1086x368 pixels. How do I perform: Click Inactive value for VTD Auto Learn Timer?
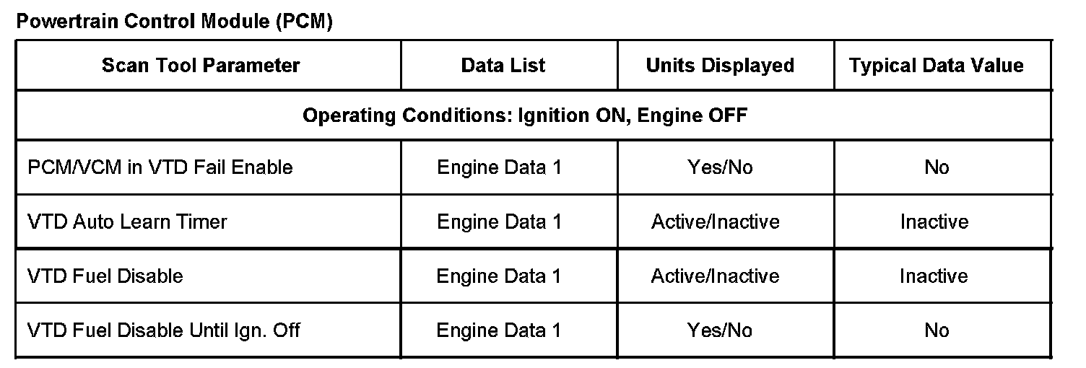point(934,222)
